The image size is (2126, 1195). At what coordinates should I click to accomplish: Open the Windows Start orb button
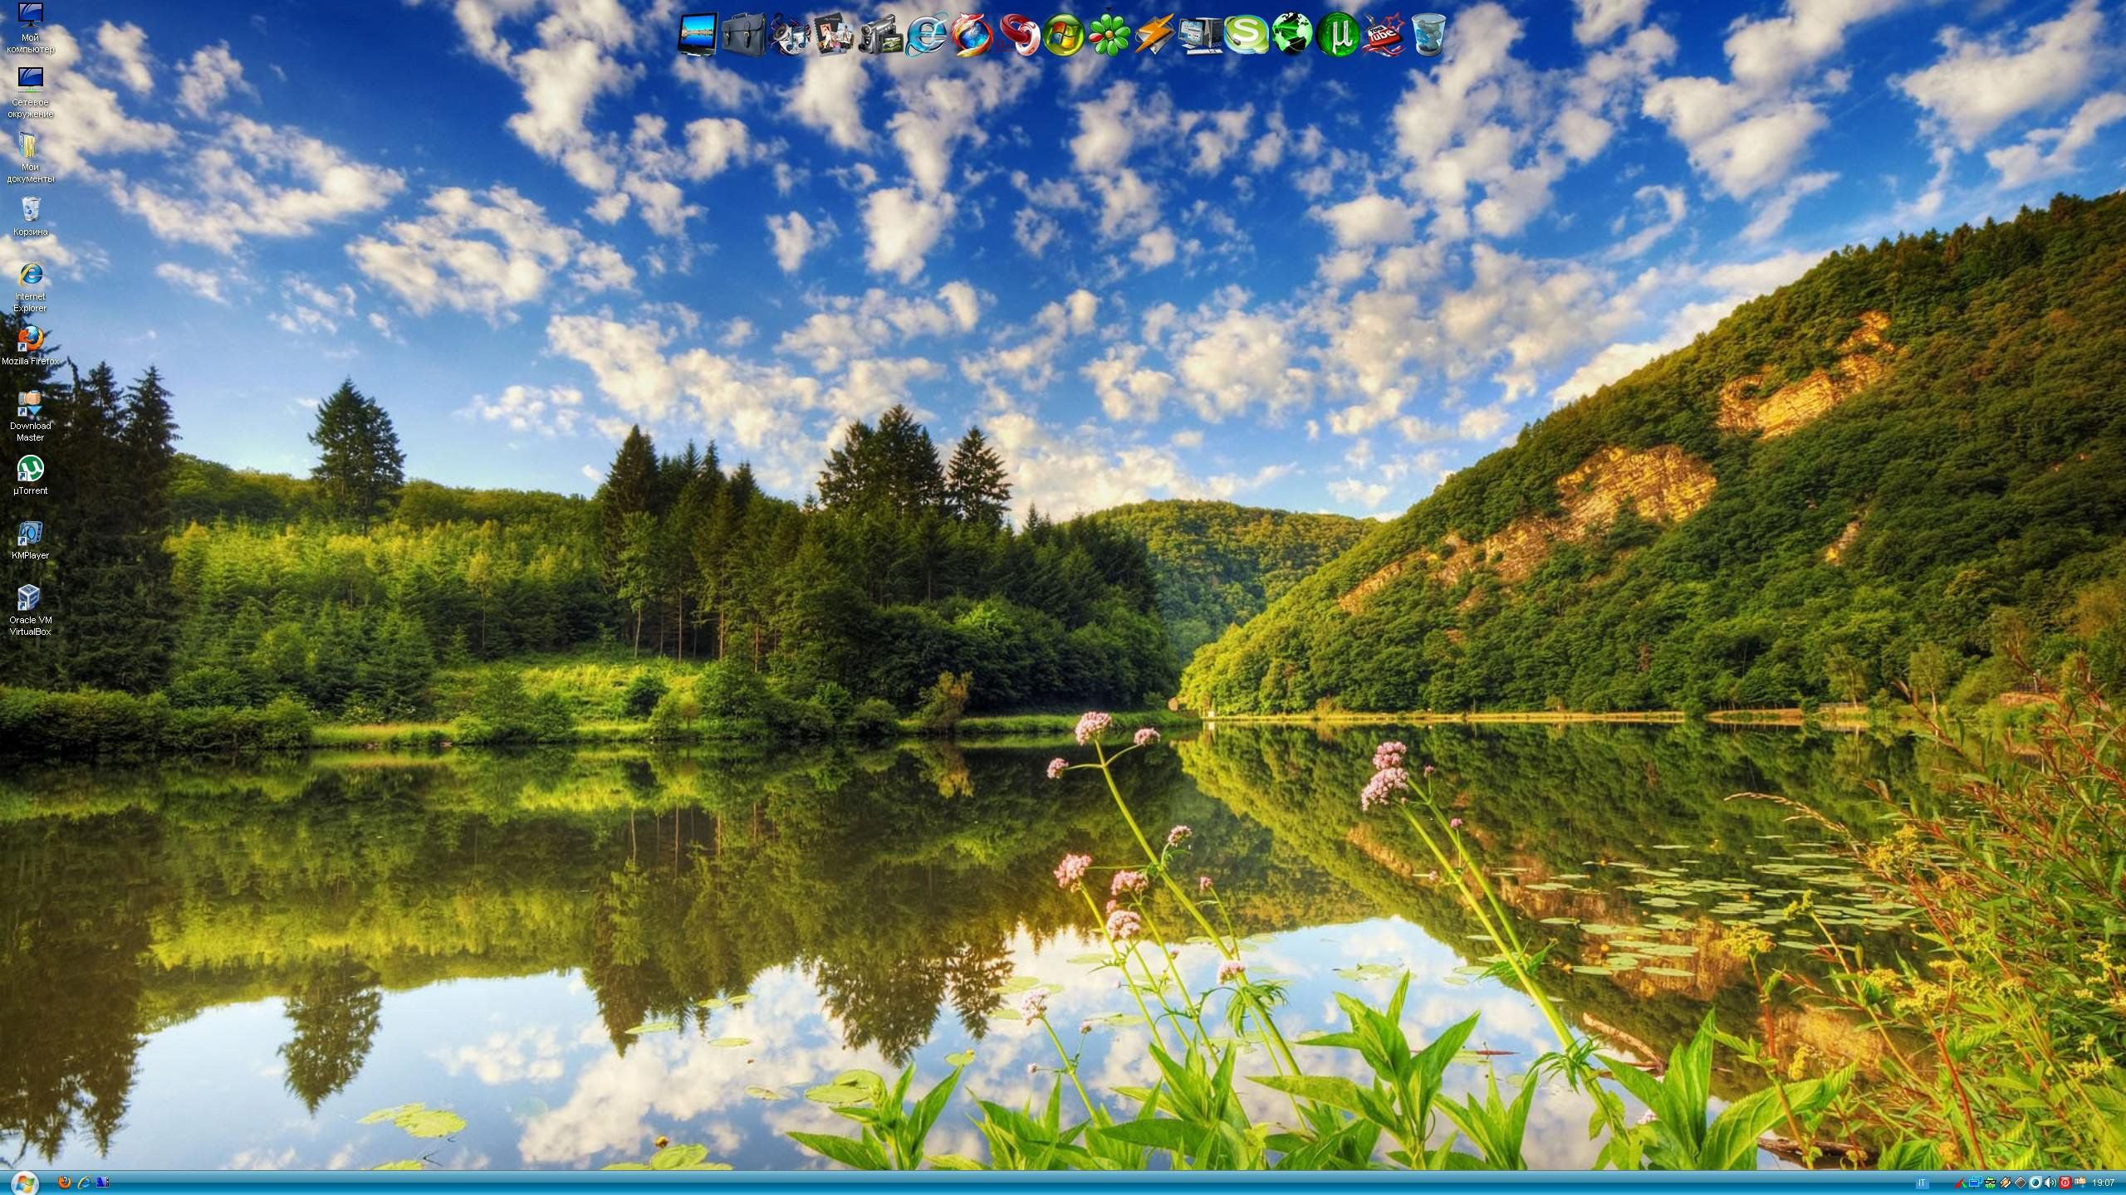click(x=25, y=1182)
